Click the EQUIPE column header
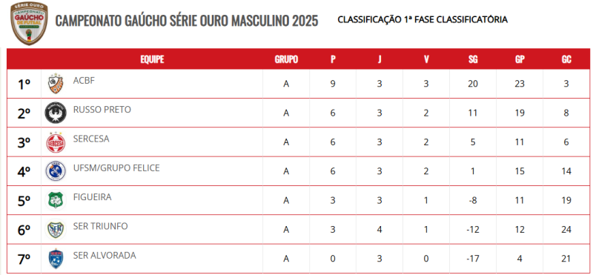593x275 pixels. click(152, 59)
